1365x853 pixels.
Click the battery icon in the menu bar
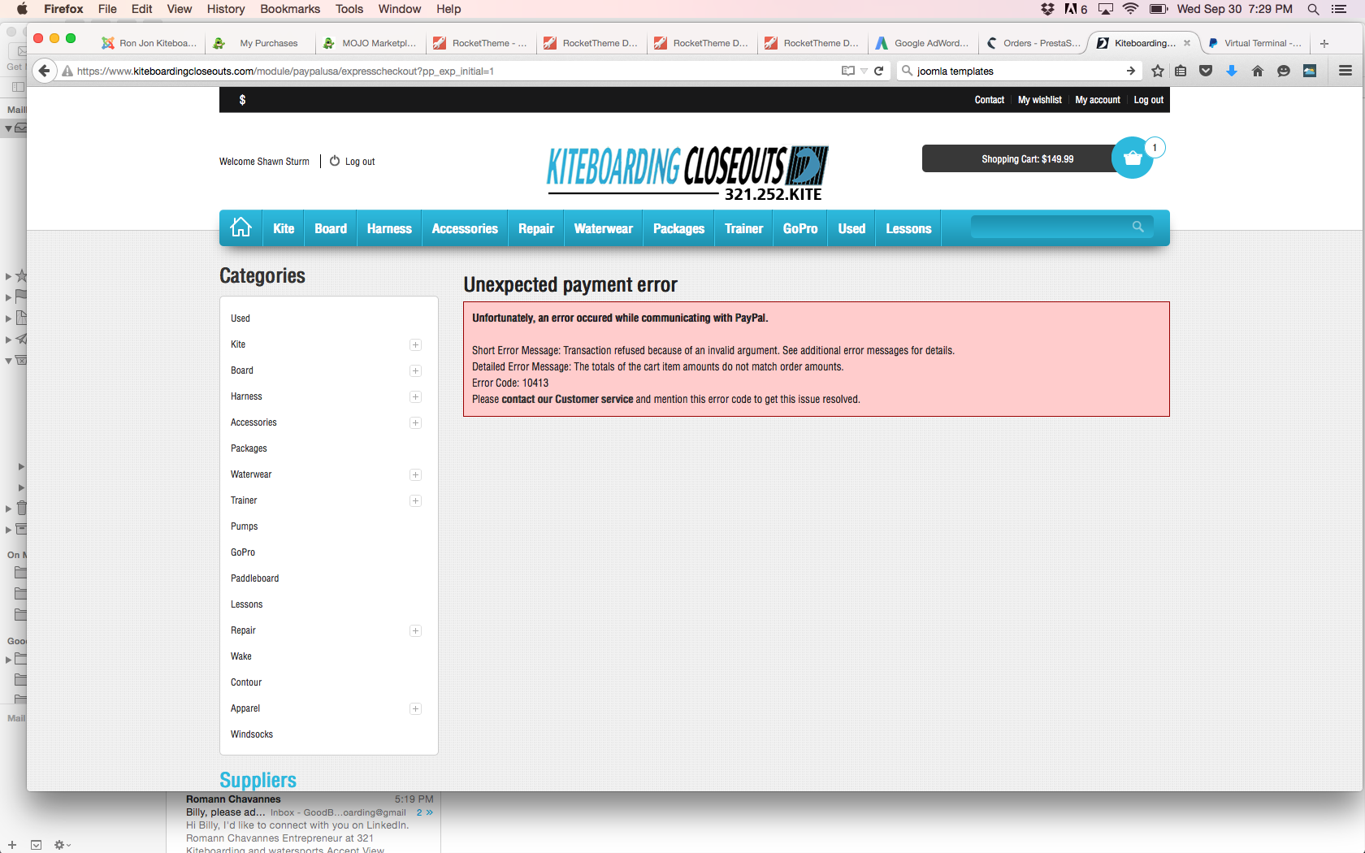click(x=1159, y=9)
